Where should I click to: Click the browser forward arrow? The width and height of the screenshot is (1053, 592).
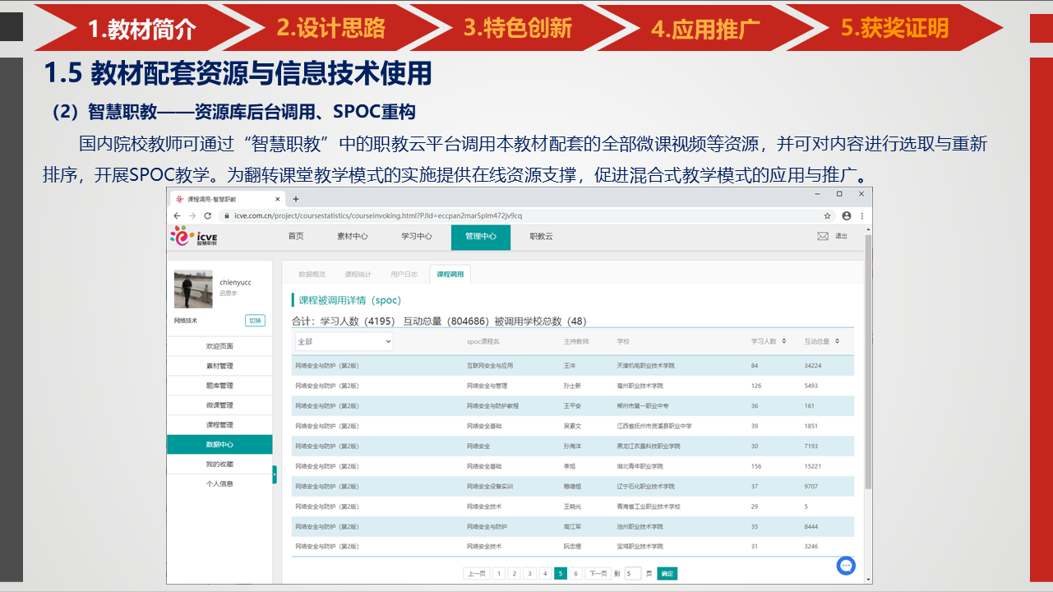pos(192,215)
